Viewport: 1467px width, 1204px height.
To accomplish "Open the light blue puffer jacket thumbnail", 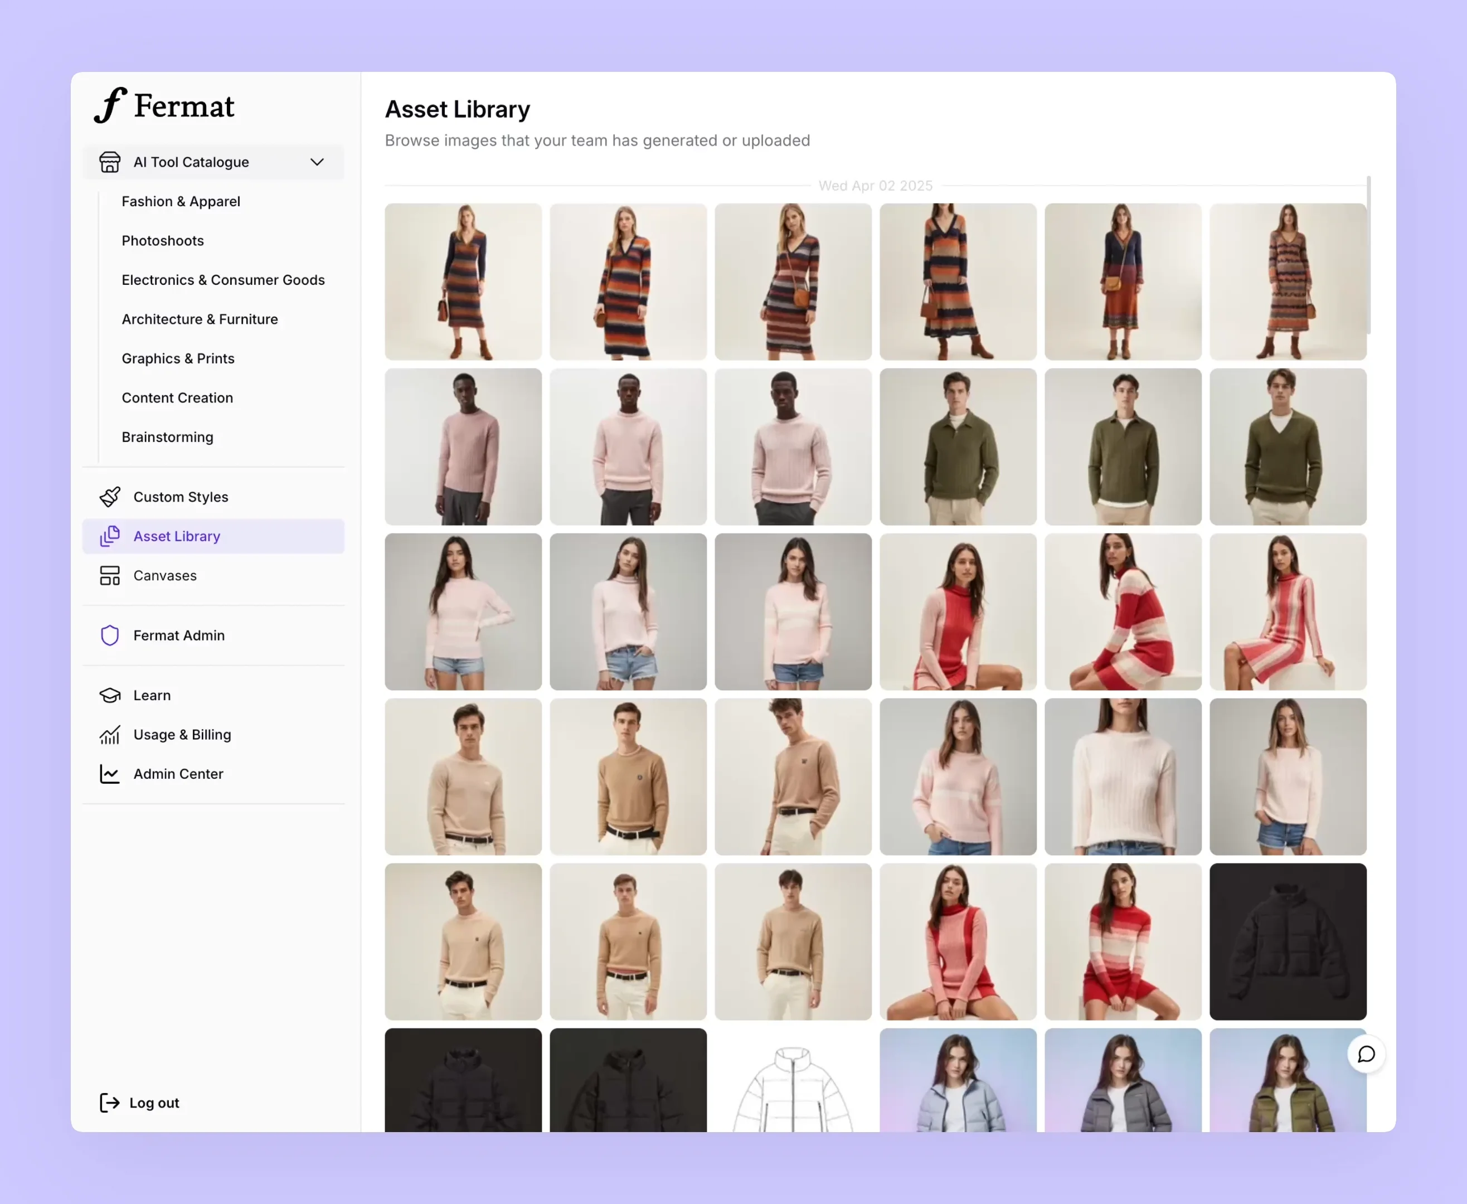I will 958,1080.
